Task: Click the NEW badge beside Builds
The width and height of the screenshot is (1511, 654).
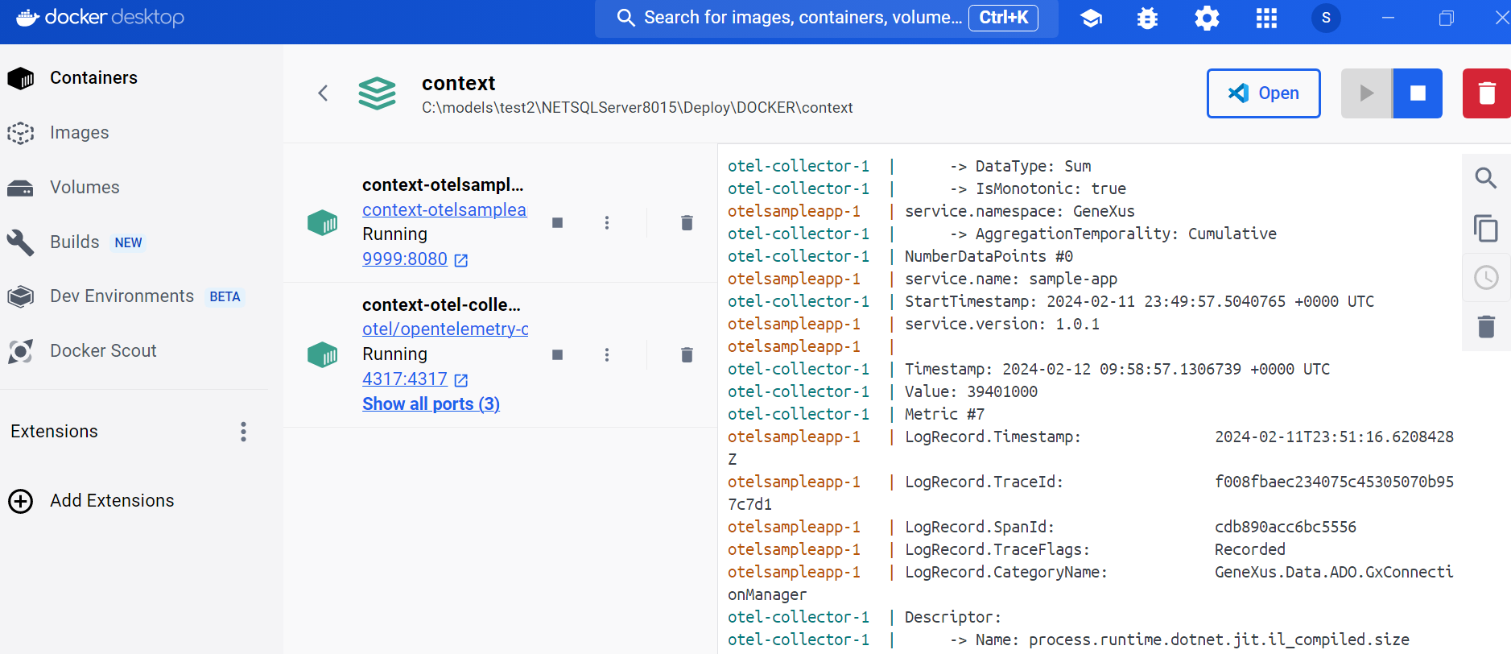Action: (128, 242)
